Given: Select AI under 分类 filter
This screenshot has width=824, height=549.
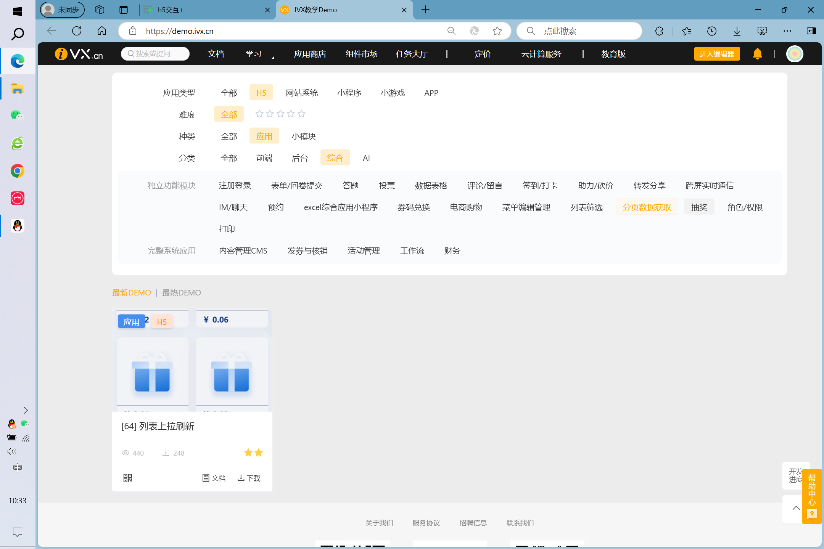Looking at the screenshot, I should [366, 158].
